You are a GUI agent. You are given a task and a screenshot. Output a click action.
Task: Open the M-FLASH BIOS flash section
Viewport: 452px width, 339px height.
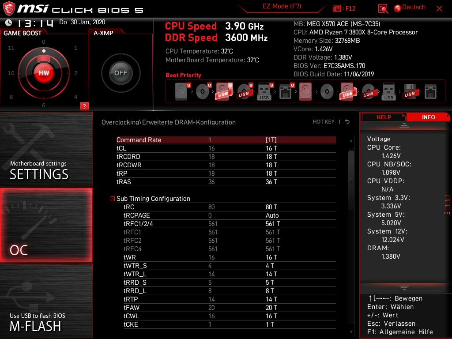(x=46, y=301)
